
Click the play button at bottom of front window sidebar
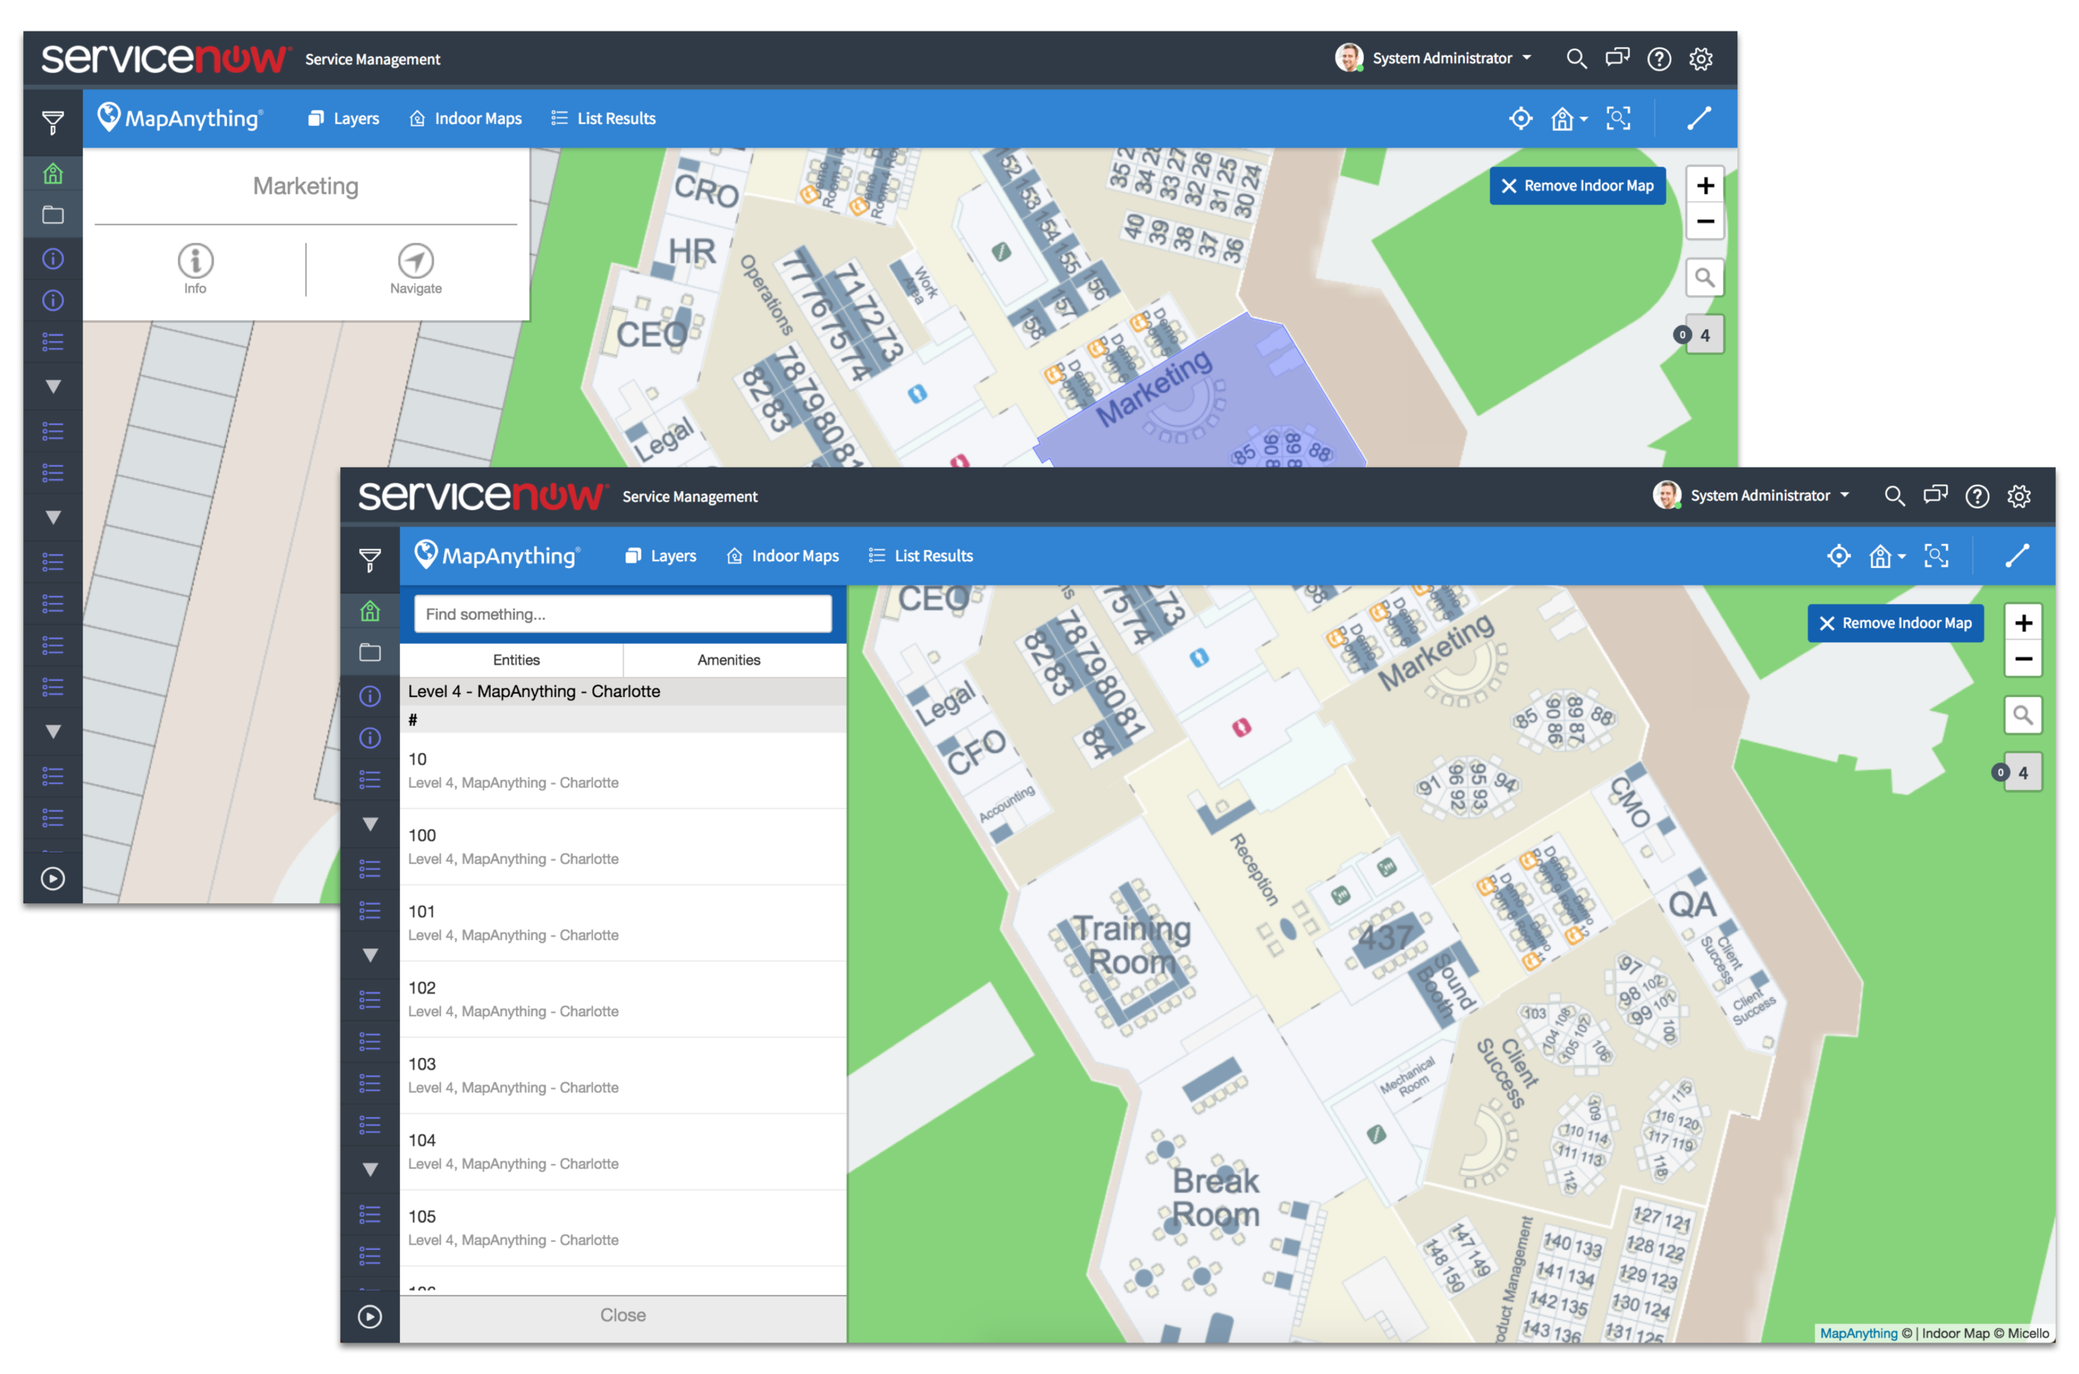pyautogui.click(x=370, y=1316)
